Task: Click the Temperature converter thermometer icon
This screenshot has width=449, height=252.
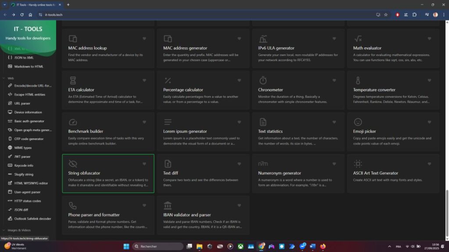Action: (358, 80)
